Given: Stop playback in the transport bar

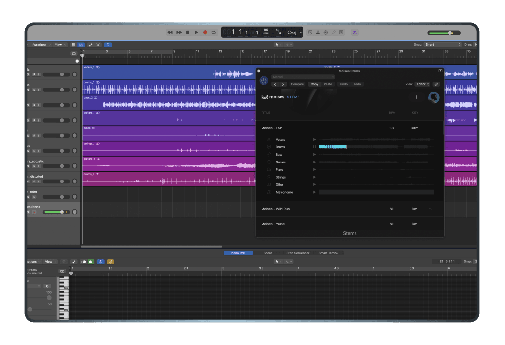Looking at the screenshot, I should point(188,32).
